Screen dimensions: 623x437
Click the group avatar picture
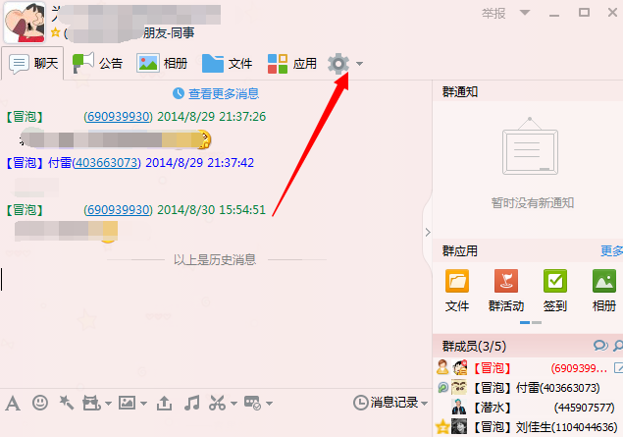[25, 23]
